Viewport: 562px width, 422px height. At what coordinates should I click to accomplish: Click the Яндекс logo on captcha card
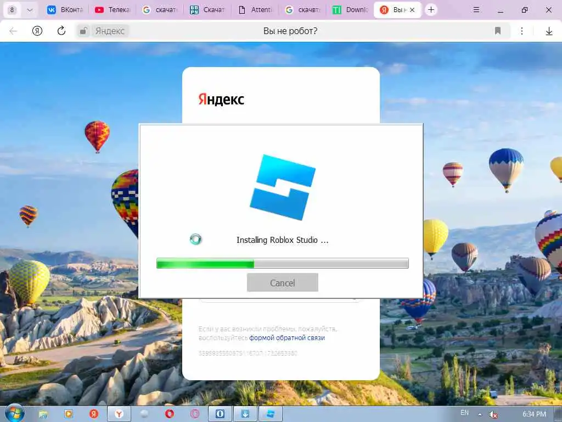[221, 99]
